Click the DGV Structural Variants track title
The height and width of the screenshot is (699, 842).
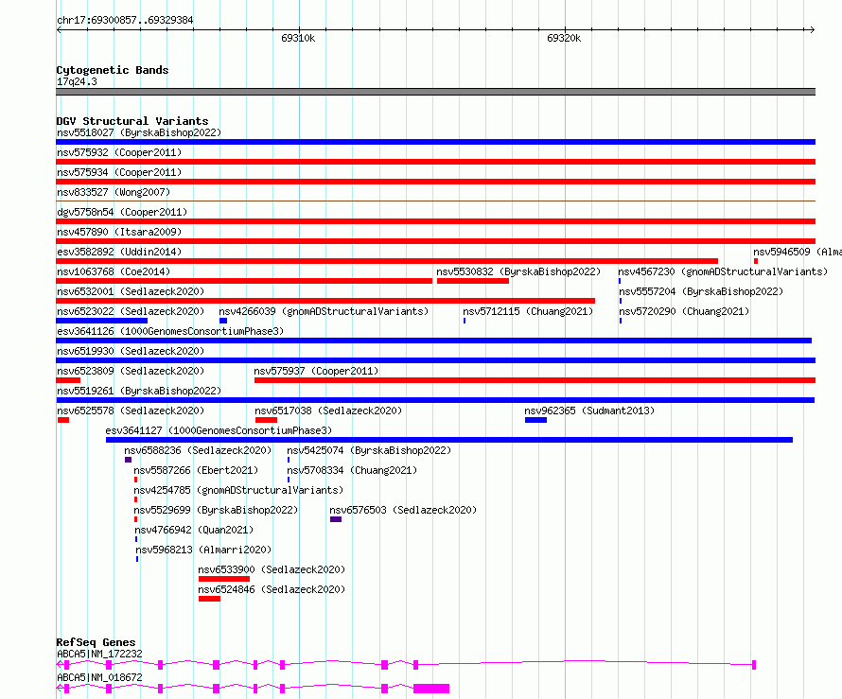click(x=132, y=121)
